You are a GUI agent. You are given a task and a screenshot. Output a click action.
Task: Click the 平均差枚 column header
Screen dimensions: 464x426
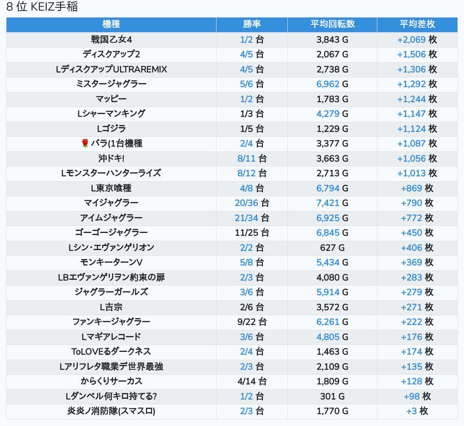coord(417,24)
